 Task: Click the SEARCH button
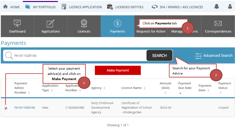pyautogui.click(x=159, y=55)
